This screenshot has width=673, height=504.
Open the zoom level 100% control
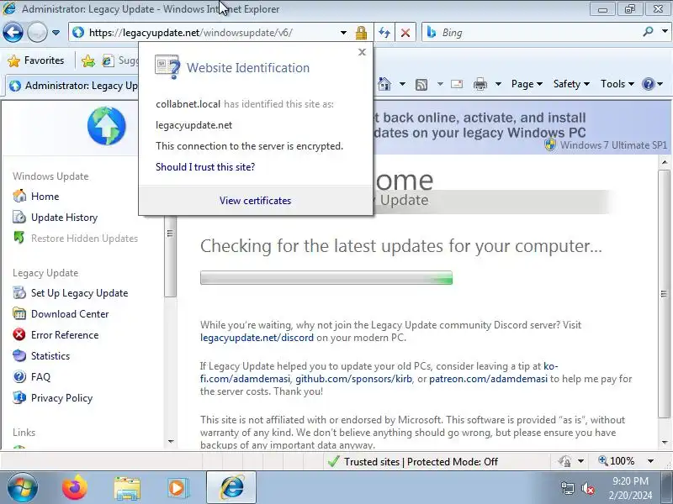tap(617, 461)
